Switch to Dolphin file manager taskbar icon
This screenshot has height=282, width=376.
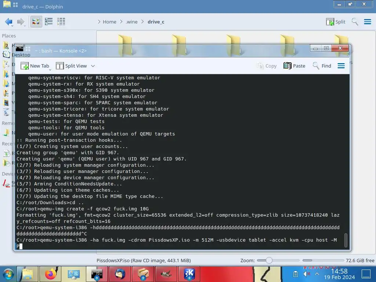click(27, 274)
